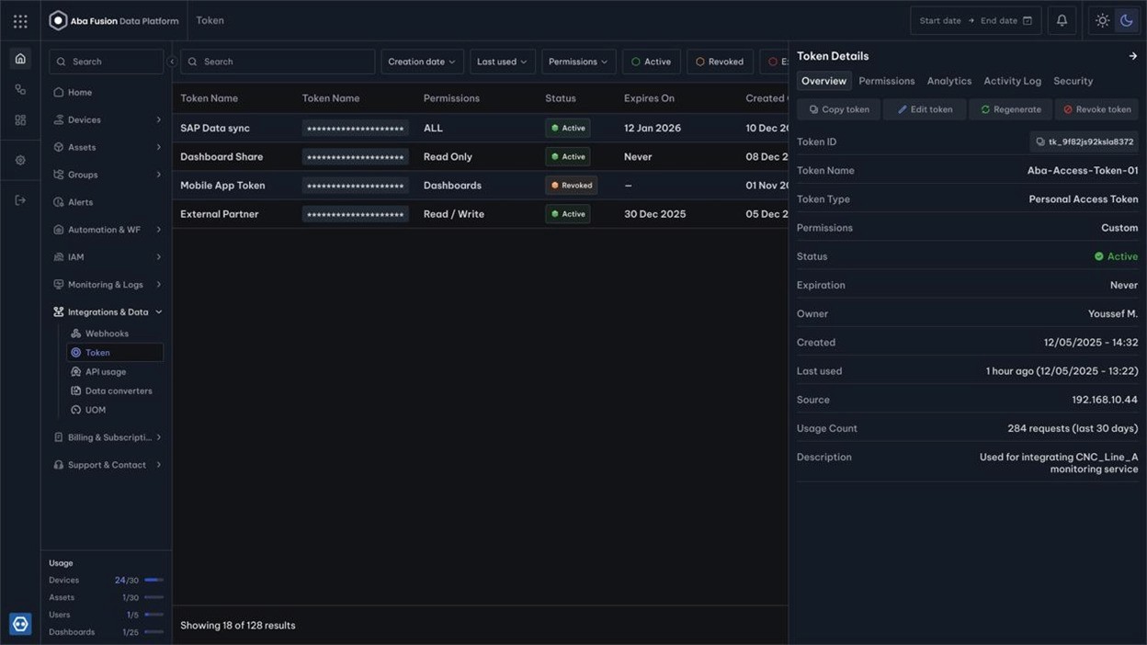
Task: Collapse Token Details panel with arrow
Action: tap(1132, 56)
